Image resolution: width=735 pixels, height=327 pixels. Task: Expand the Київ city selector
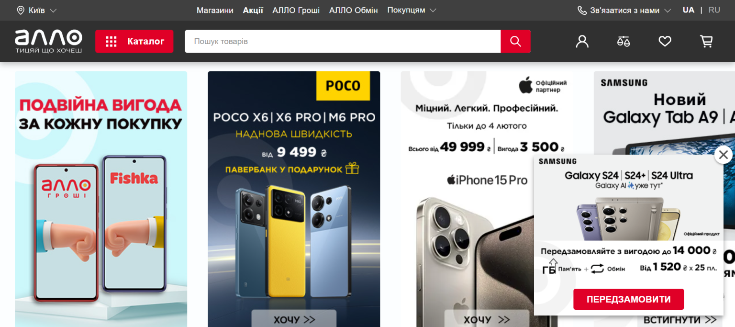[37, 10]
